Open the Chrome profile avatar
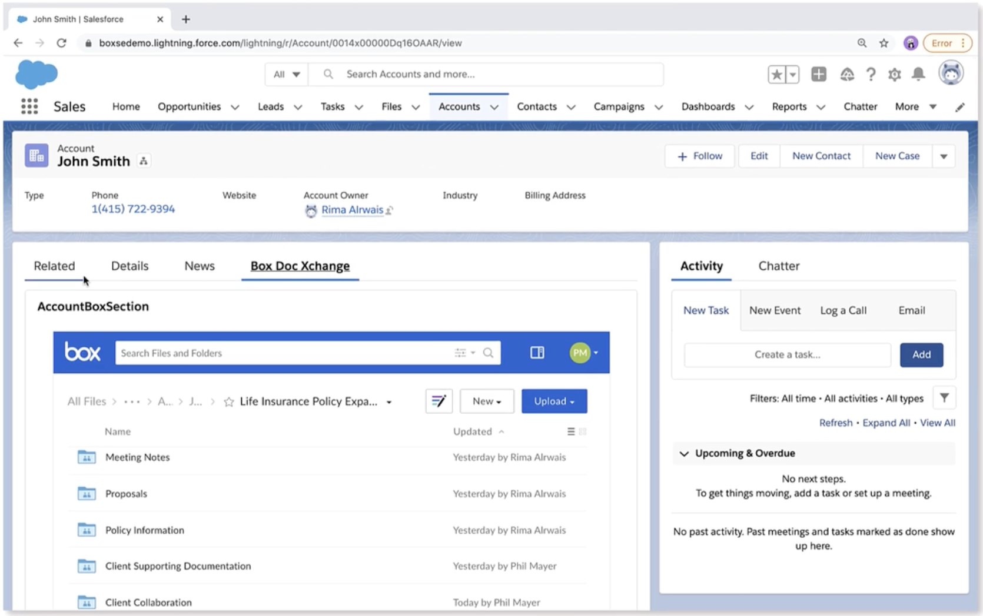Viewport: 983px width, 616px height. click(911, 43)
